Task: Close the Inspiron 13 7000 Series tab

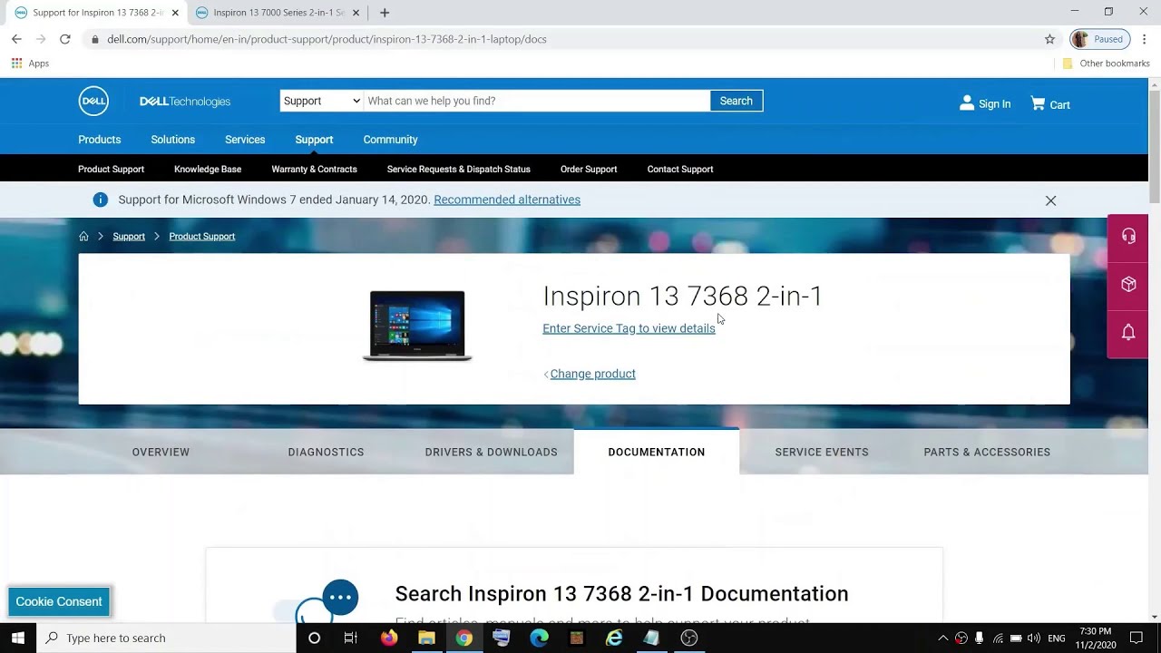Action: coord(356,13)
